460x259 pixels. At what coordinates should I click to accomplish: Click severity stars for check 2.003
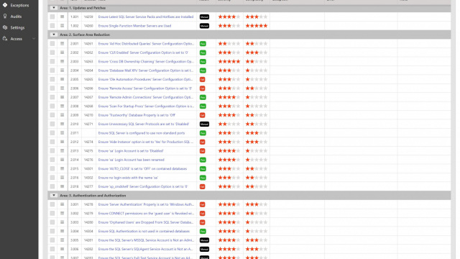pos(229,62)
